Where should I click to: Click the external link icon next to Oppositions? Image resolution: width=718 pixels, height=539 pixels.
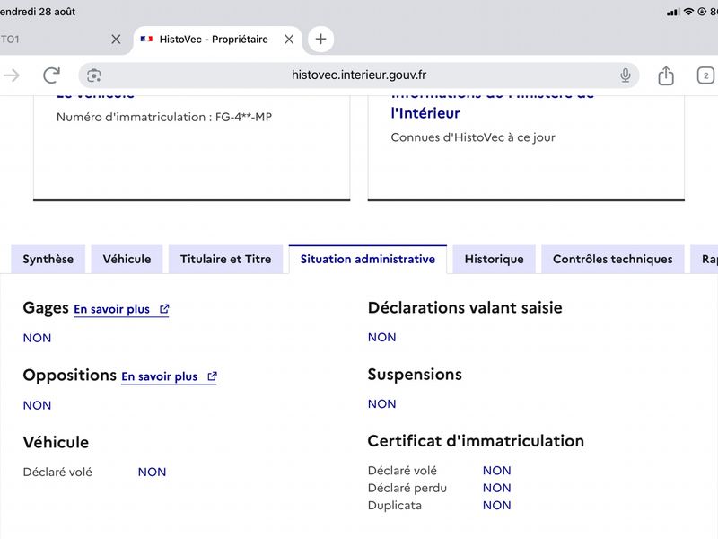212,376
